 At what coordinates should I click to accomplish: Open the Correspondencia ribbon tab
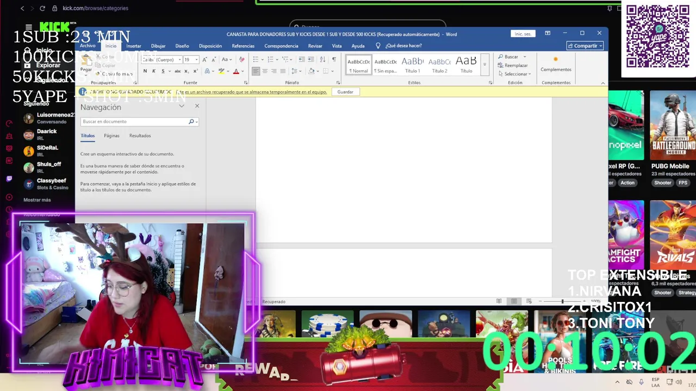(281, 46)
